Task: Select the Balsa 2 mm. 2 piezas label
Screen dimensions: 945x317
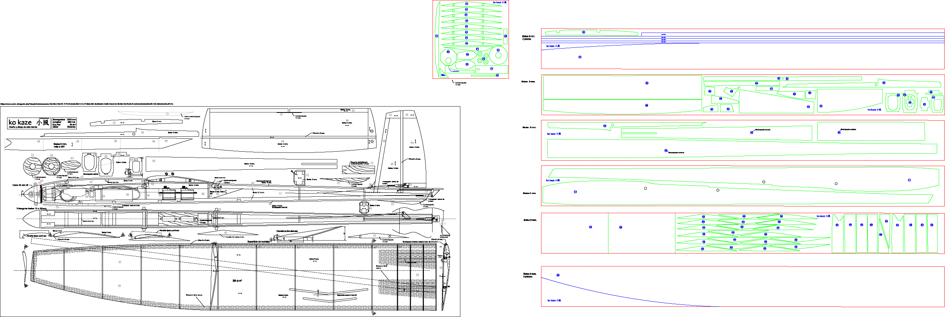Action: [529, 275]
